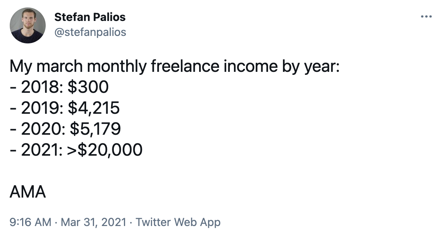The height and width of the screenshot is (235, 444).
Task: Click Stefan Palios's round profile photo
Action: [x=28, y=25]
